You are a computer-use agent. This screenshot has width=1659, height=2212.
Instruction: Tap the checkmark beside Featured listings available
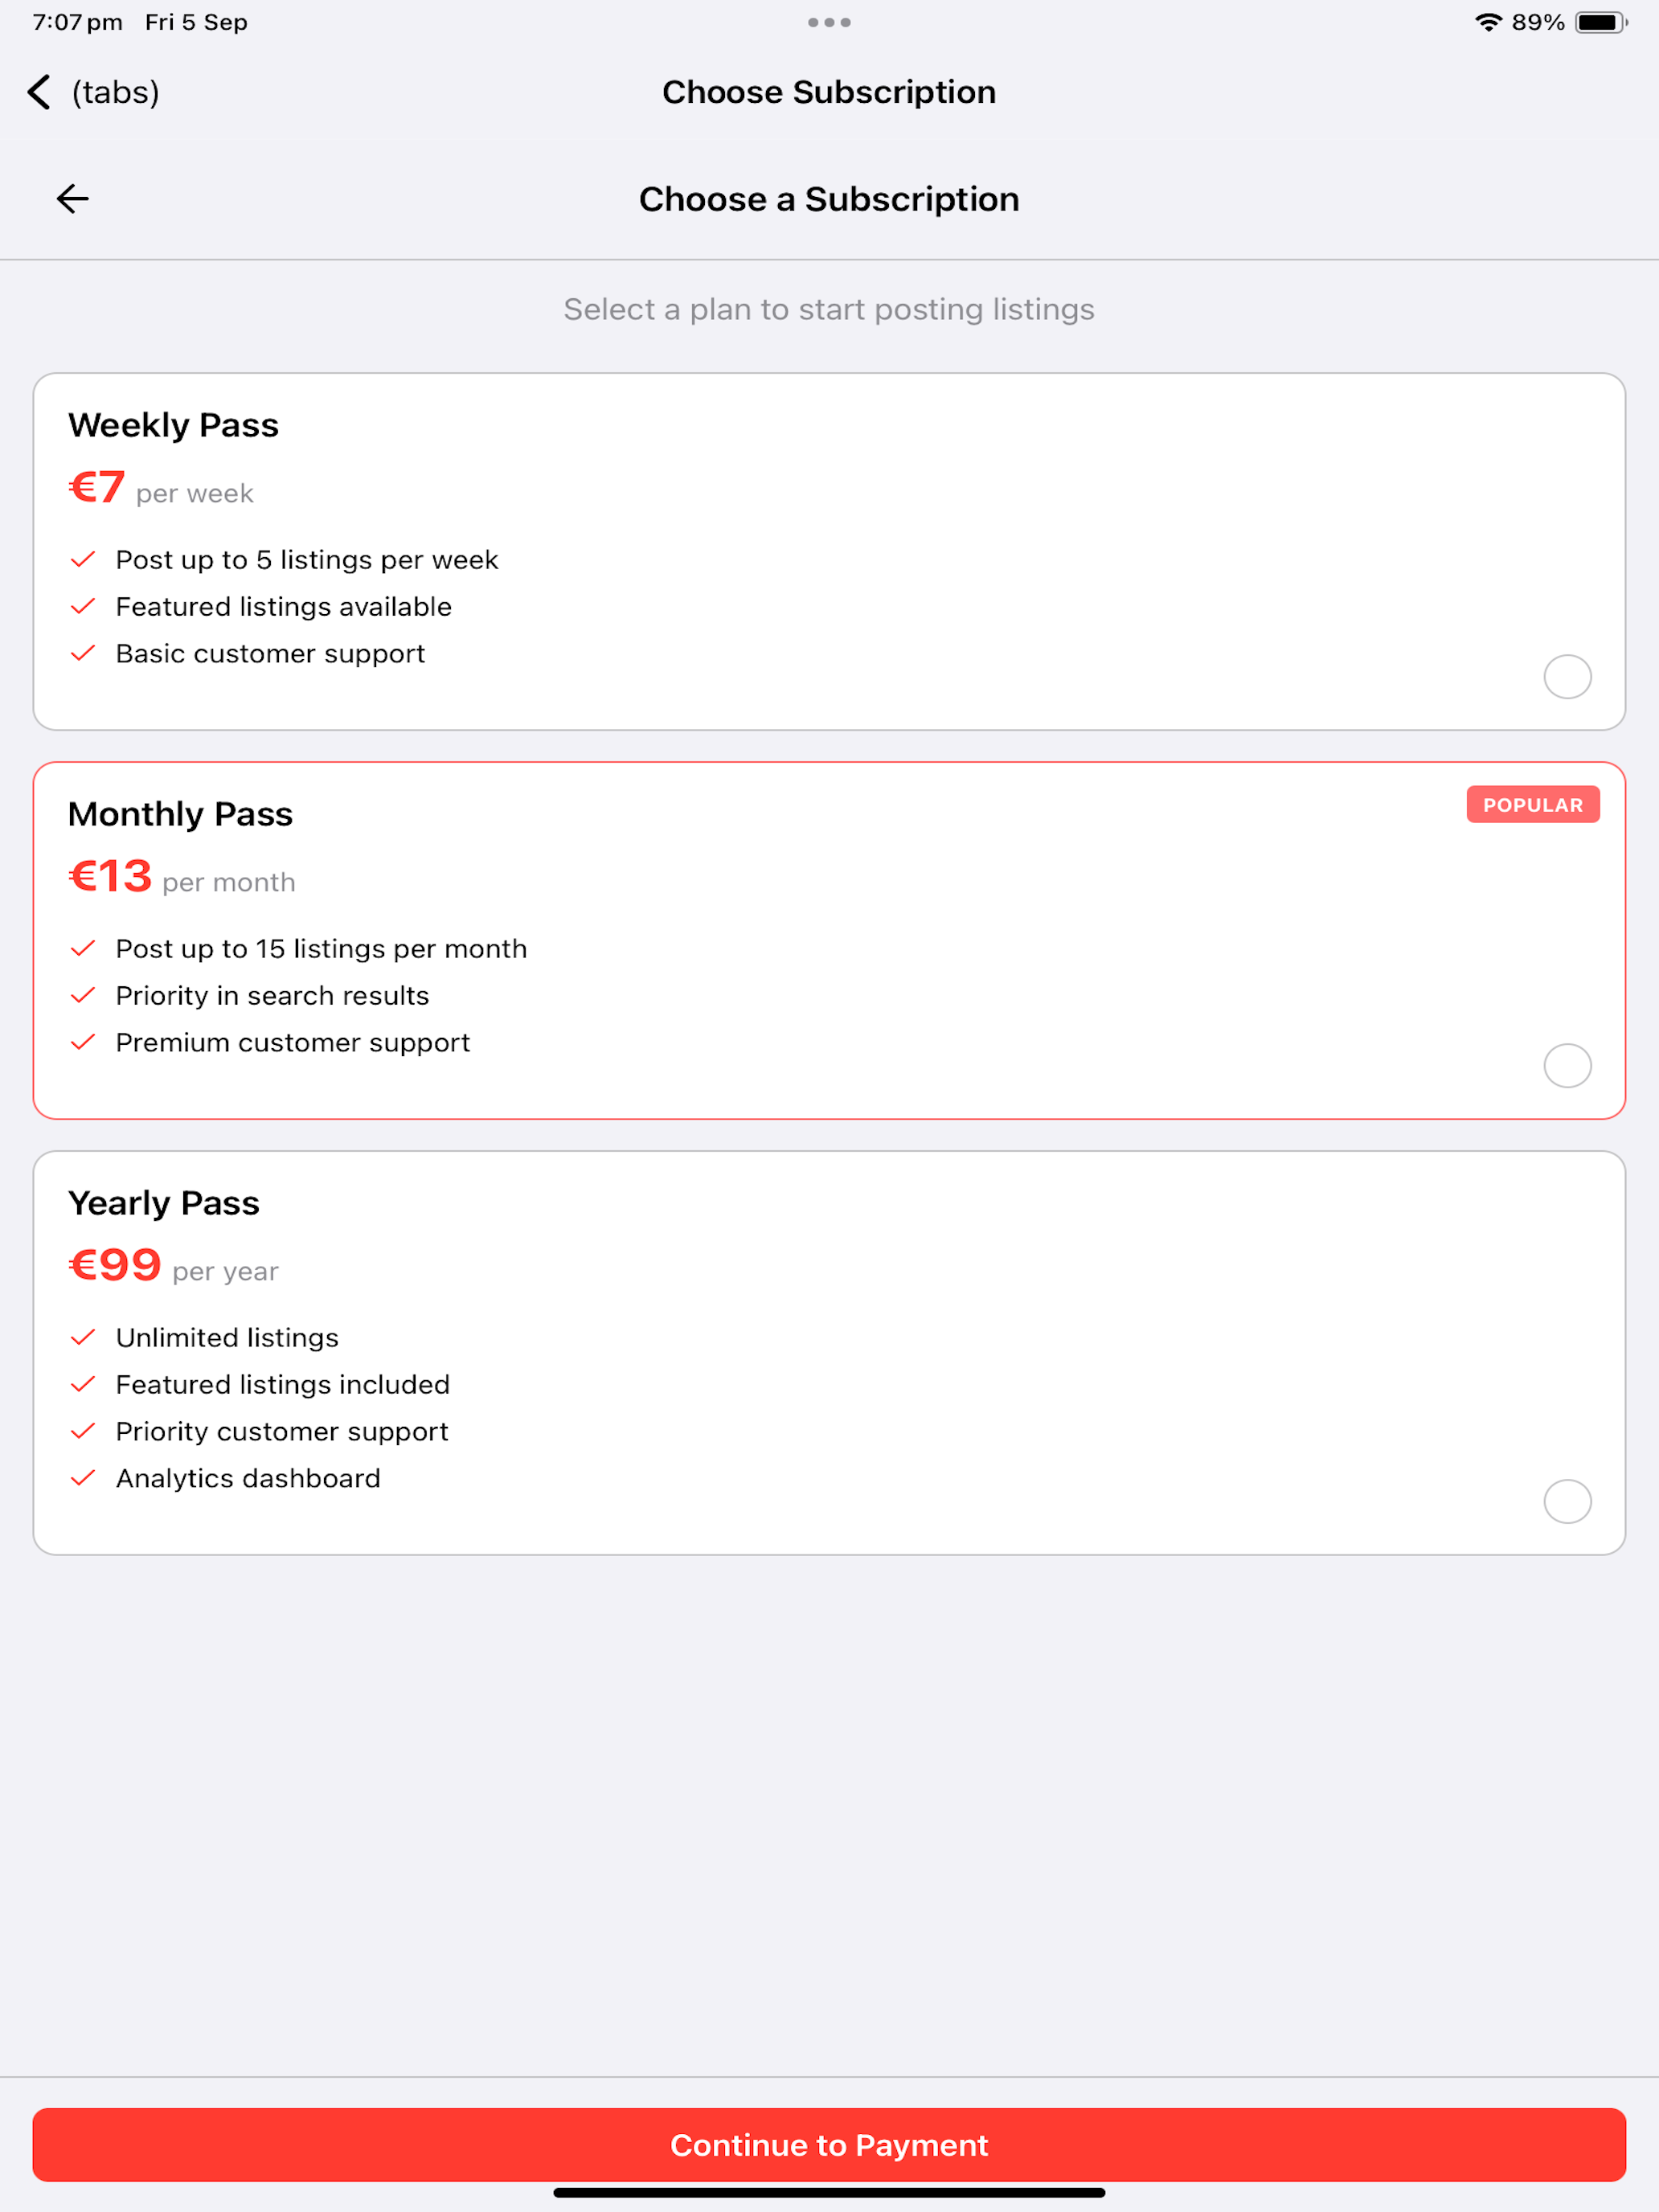click(83, 606)
